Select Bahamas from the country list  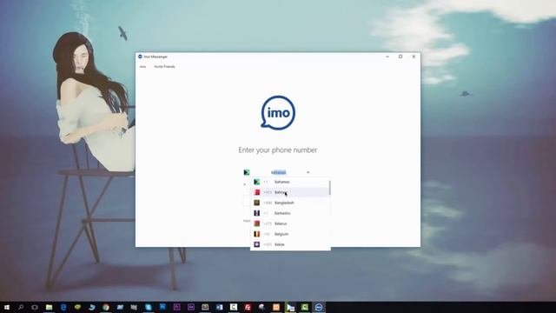[x=290, y=182]
